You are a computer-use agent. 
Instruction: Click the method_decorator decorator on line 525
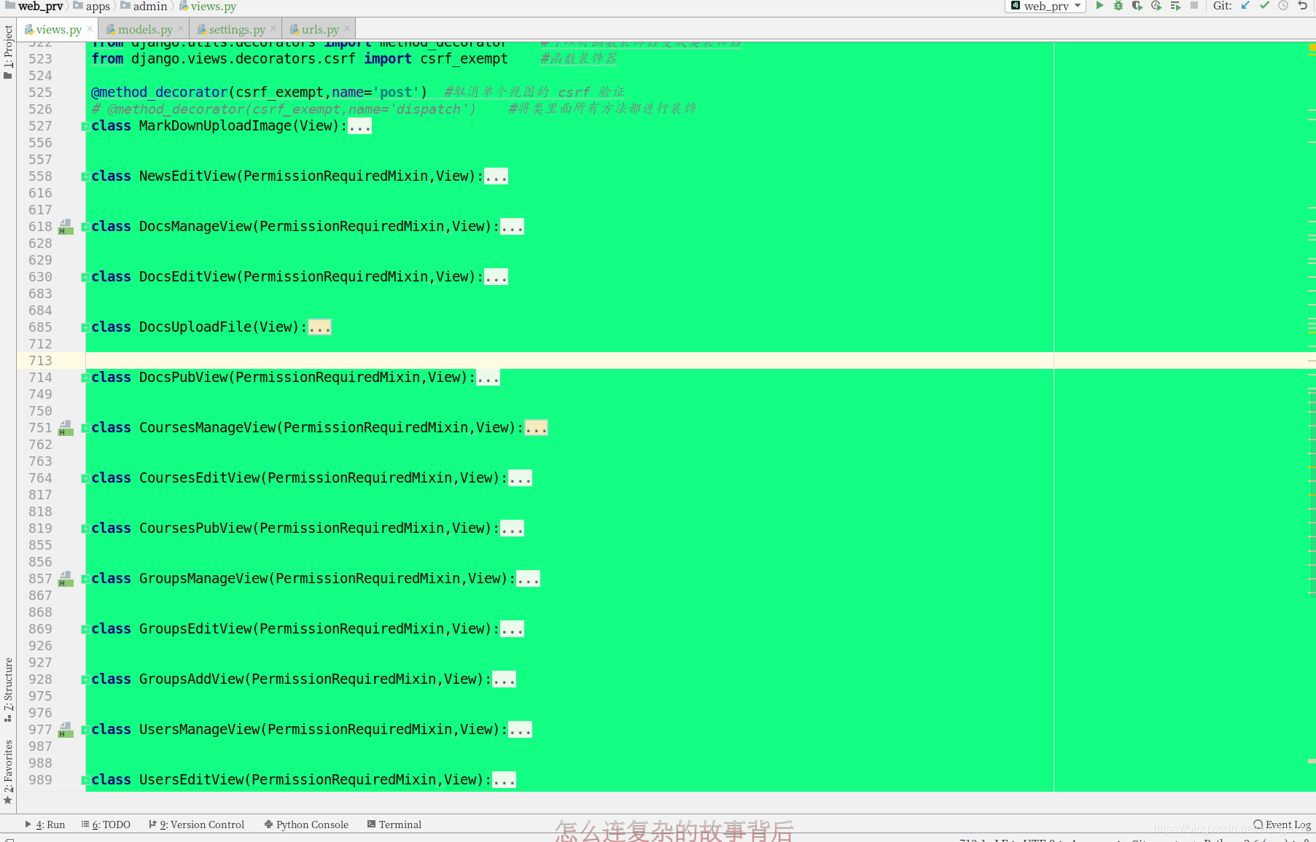[159, 93]
